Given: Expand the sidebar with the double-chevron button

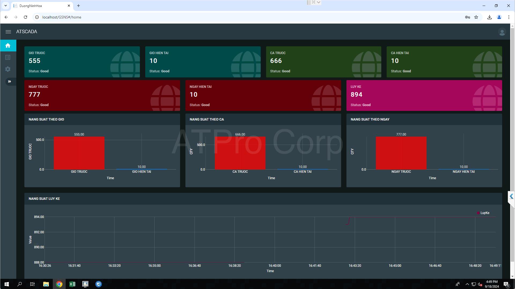Looking at the screenshot, I should click(10, 81).
